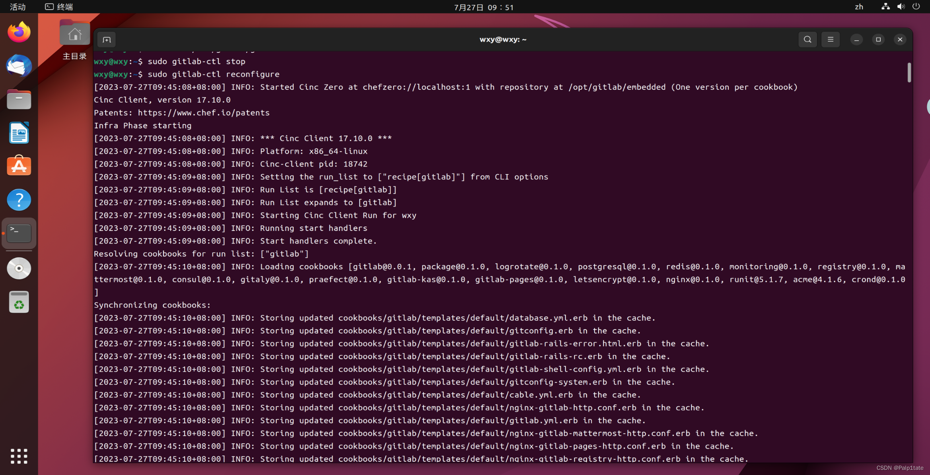This screenshot has height=475, width=930.
Task: Switch the zh input method indicator
Action: (x=859, y=7)
